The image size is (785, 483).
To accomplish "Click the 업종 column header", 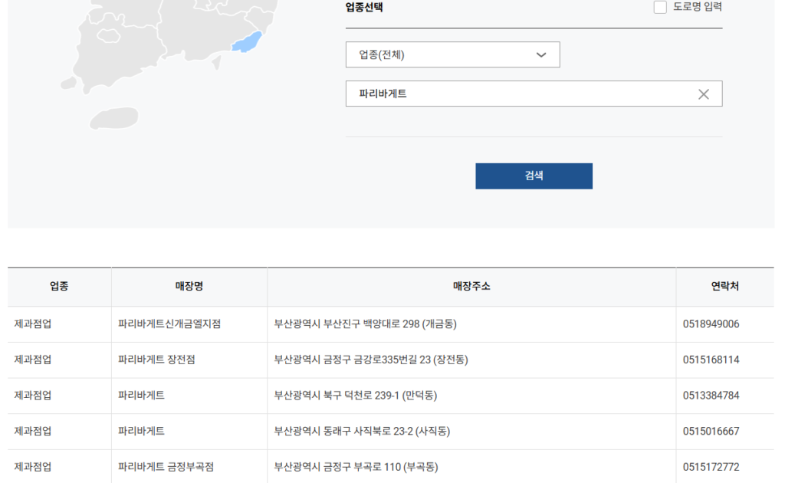I will coord(59,286).
